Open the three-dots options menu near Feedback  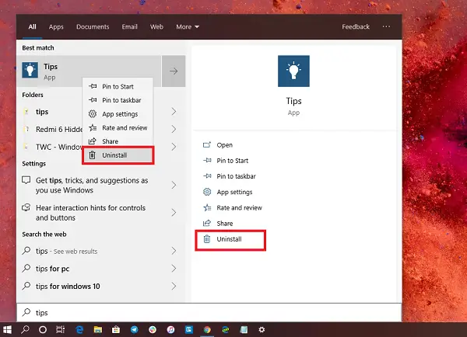(x=386, y=26)
